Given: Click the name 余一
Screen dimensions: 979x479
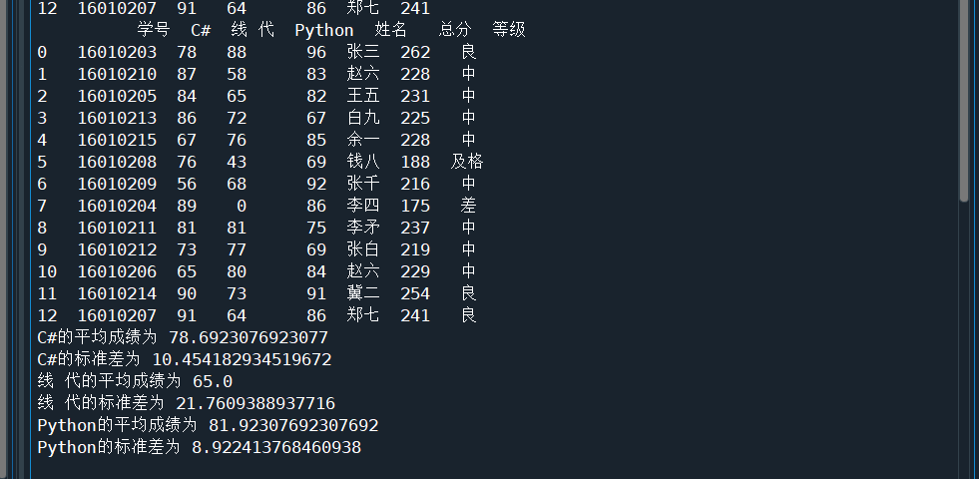Looking at the screenshot, I should click(x=363, y=140).
